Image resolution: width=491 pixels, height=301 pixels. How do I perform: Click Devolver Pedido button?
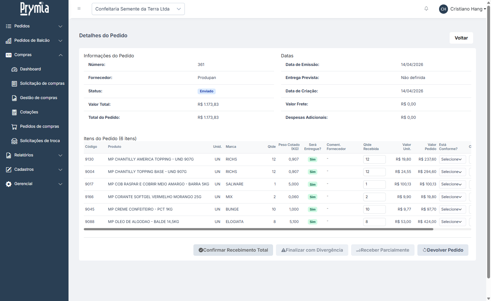(x=443, y=250)
